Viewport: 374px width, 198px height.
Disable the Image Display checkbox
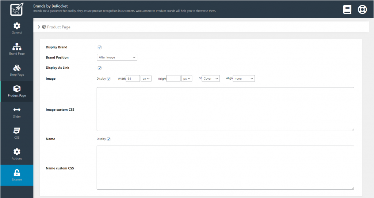point(108,79)
